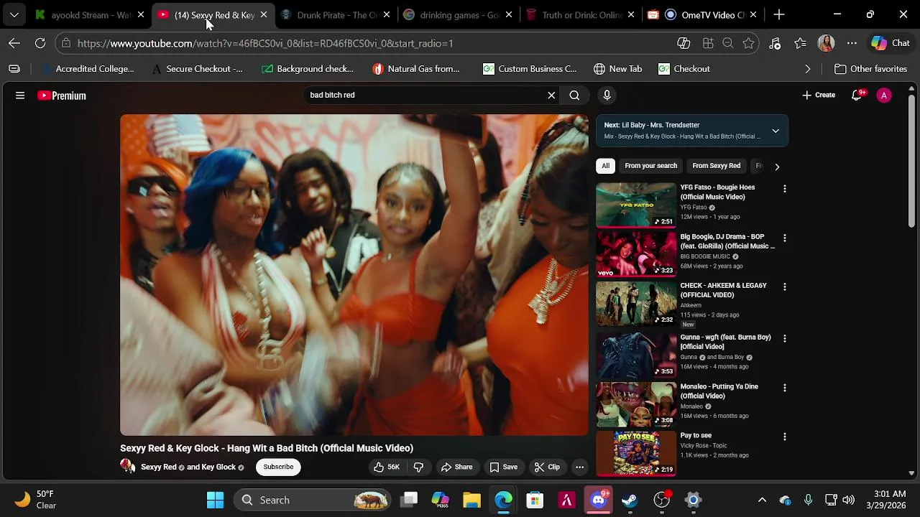Click the main video player
The width and height of the screenshot is (920, 517).
354,275
